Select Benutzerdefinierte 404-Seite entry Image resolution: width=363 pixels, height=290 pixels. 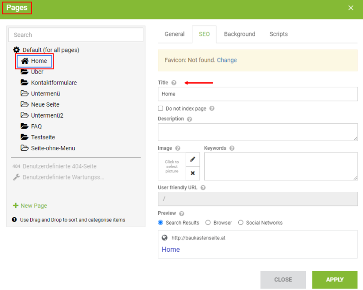click(60, 166)
